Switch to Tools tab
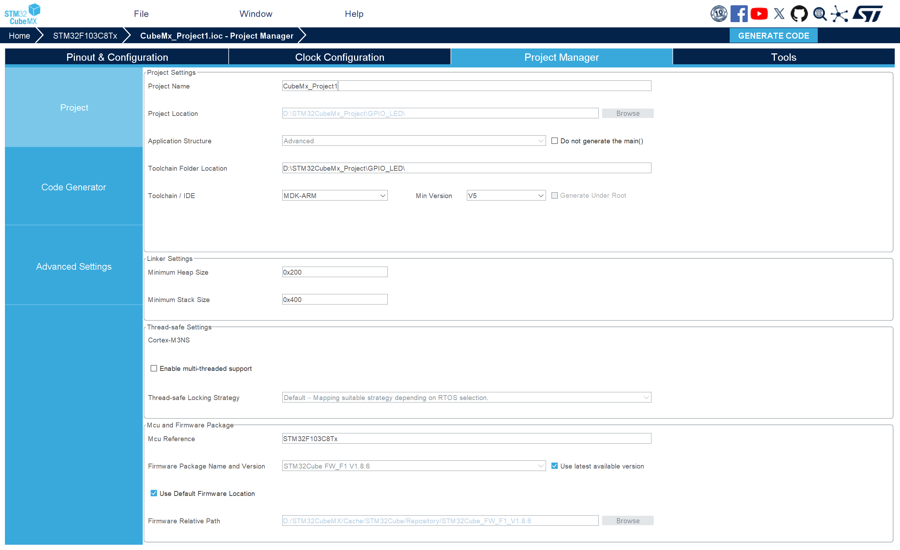The height and width of the screenshot is (550, 900). coord(784,57)
